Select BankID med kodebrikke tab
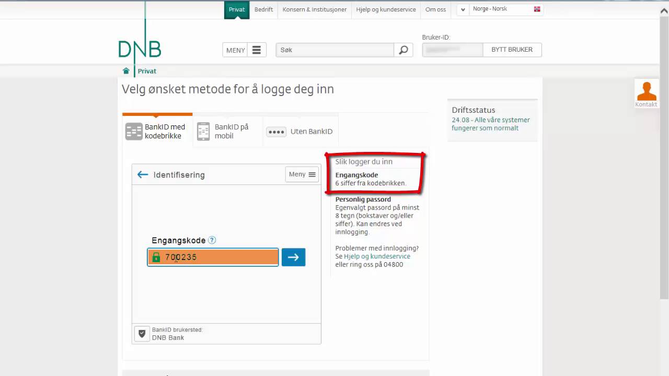Viewport: 669px width, 376px height. click(157, 131)
